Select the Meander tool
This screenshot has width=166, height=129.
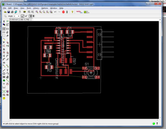pos(4,63)
